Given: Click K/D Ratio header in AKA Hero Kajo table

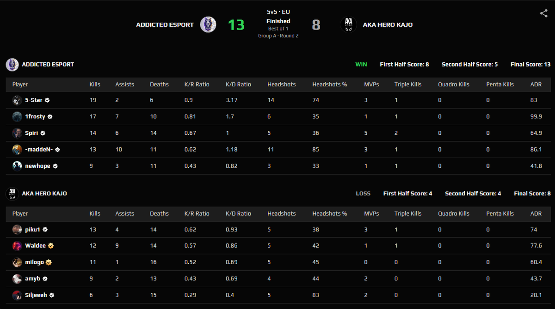Looking at the screenshot, I should pyautogui.click(x=238, y=213).
